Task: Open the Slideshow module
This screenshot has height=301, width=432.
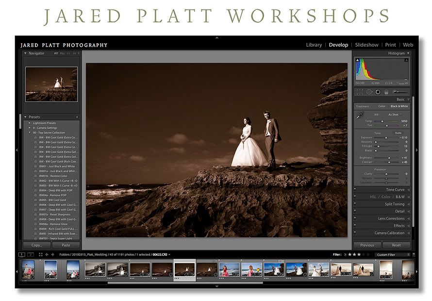Action: (x=366, y=45)
